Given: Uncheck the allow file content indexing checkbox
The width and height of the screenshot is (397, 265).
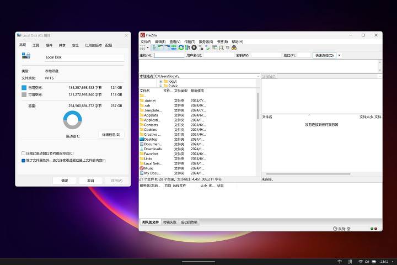Looking at the screenshot, I should (23, 161).
